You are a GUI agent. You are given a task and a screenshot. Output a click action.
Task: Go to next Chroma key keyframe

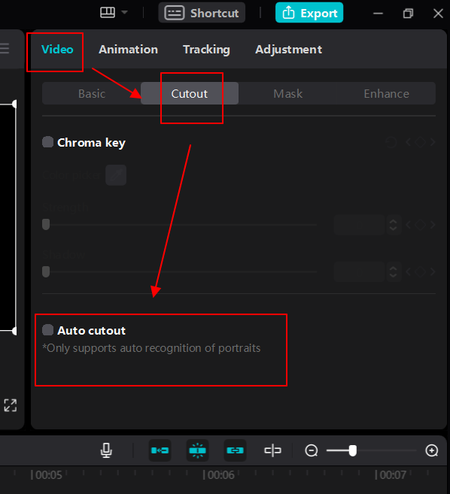point(433,142)
